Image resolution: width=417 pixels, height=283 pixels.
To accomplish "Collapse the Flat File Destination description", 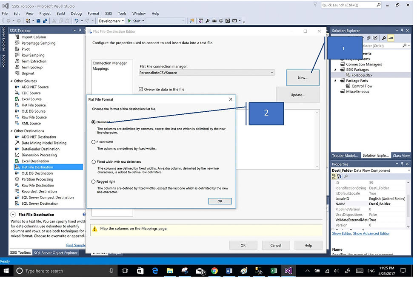I will [13, 214].
